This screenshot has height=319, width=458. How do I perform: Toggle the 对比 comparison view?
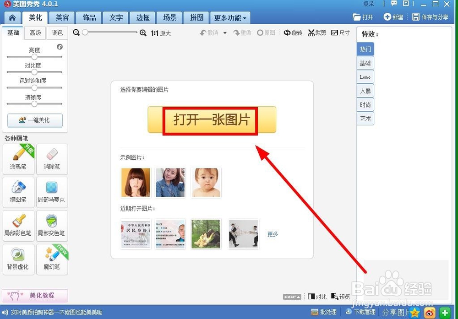click(317, 297)
